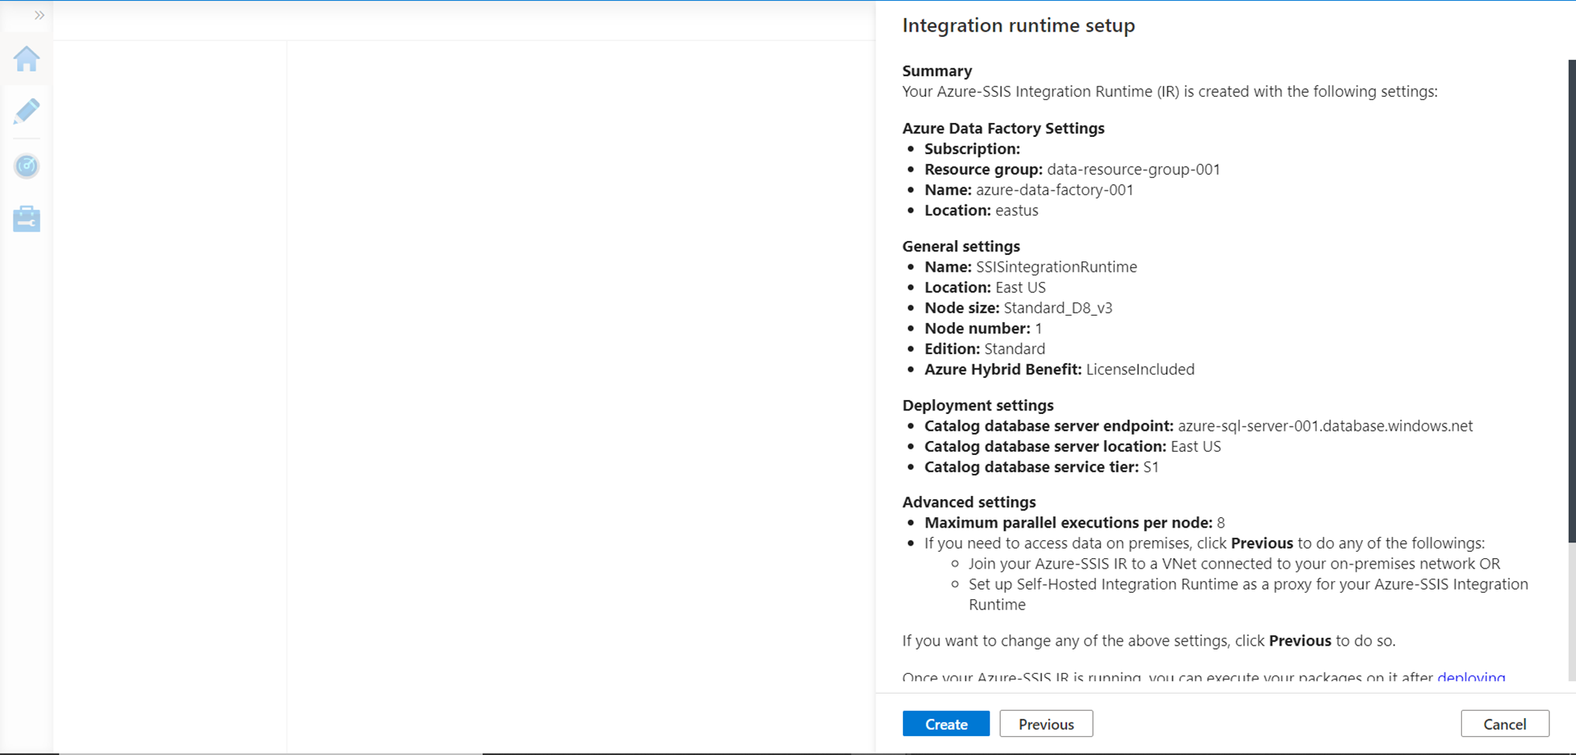
Task: Click the Standard_D8_v3 node size value
Action: pos(1057,308)
